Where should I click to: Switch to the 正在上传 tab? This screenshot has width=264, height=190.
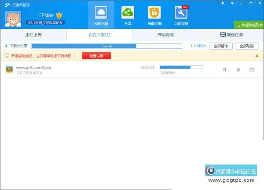pos(32,34)
